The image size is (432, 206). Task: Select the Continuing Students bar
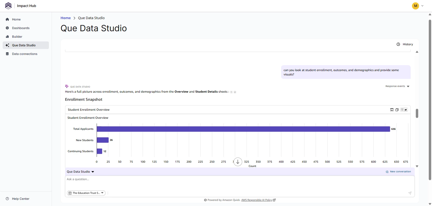click(100, 151)
